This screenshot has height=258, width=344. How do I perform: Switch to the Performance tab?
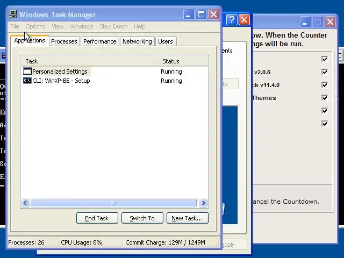tap(100, 41)
